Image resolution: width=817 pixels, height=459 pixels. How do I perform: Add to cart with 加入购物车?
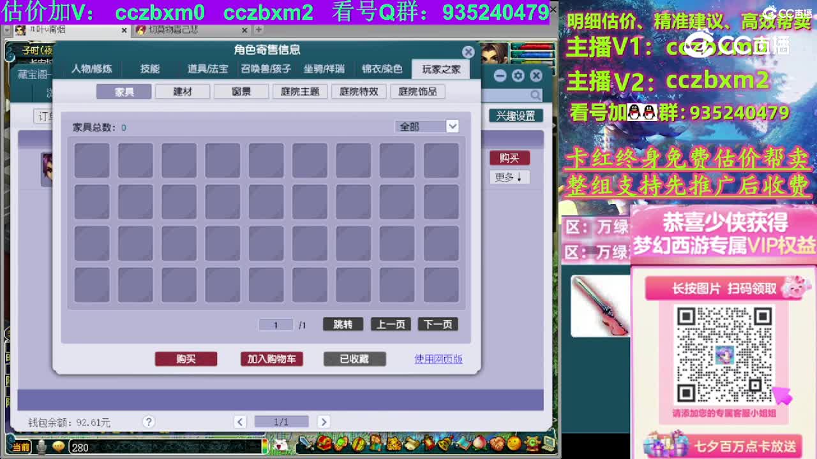click(x=272, y=359)
